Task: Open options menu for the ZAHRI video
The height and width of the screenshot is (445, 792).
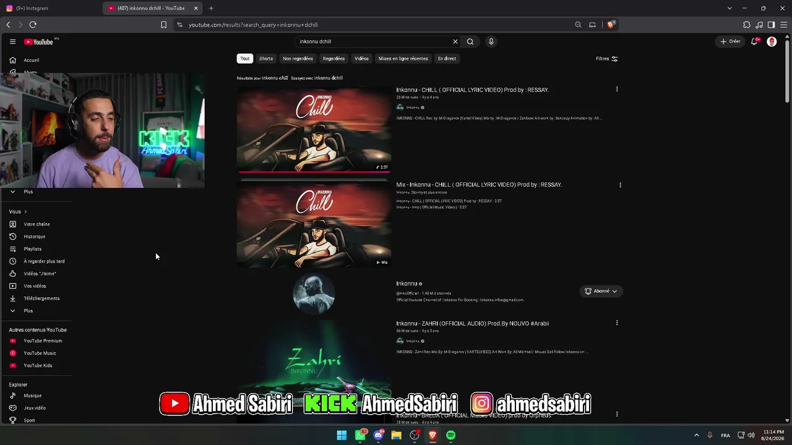Action: [x=617, y=323]
